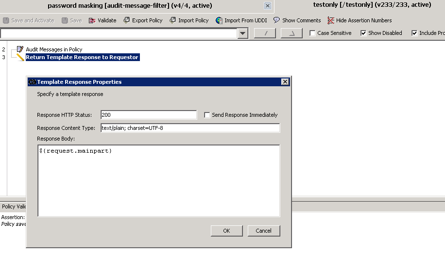Click the previous search result arrow button
445x253 pixels.
tap(265, 33)
